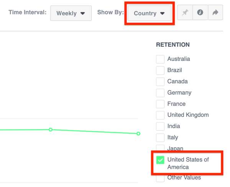Viewport: 230px width, 187px height.
Task: Tick the Italy checkbox
Action: [160, 137]
